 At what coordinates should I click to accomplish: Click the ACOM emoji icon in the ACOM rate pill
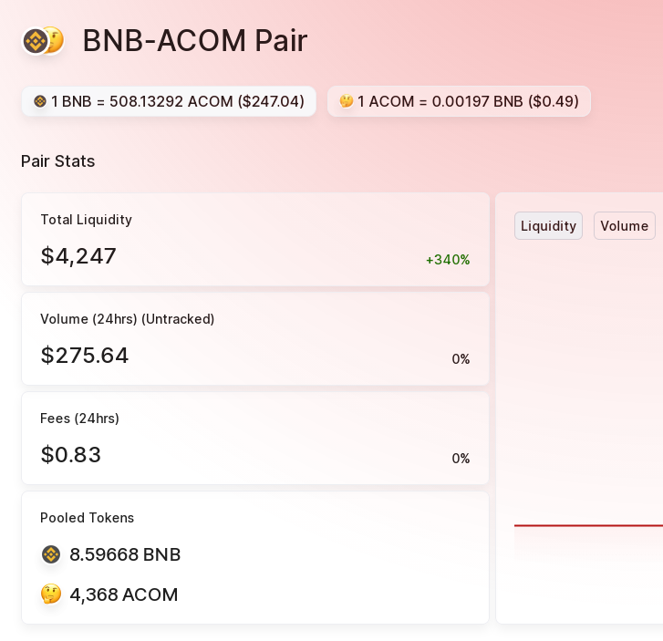pyautogui.click(x=347, y=101)
